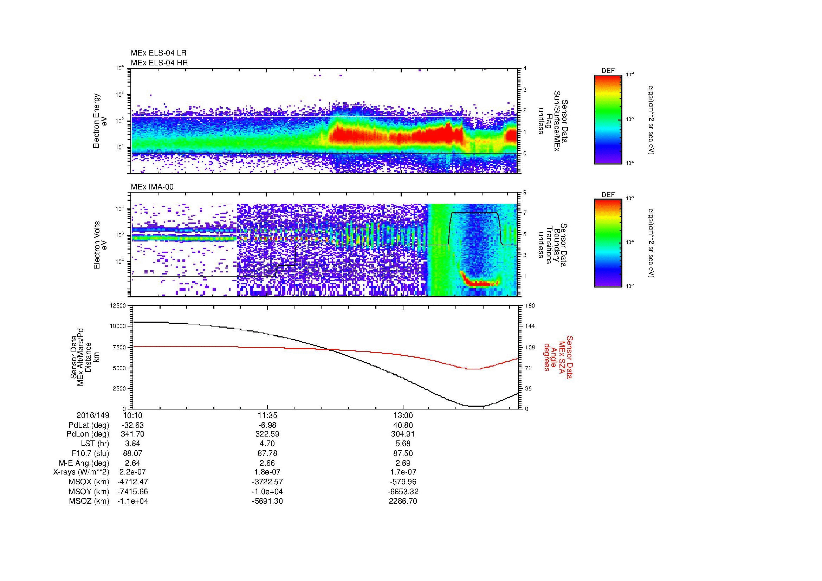Click the F10.7 value '87.50'

(x=403, y=453)
